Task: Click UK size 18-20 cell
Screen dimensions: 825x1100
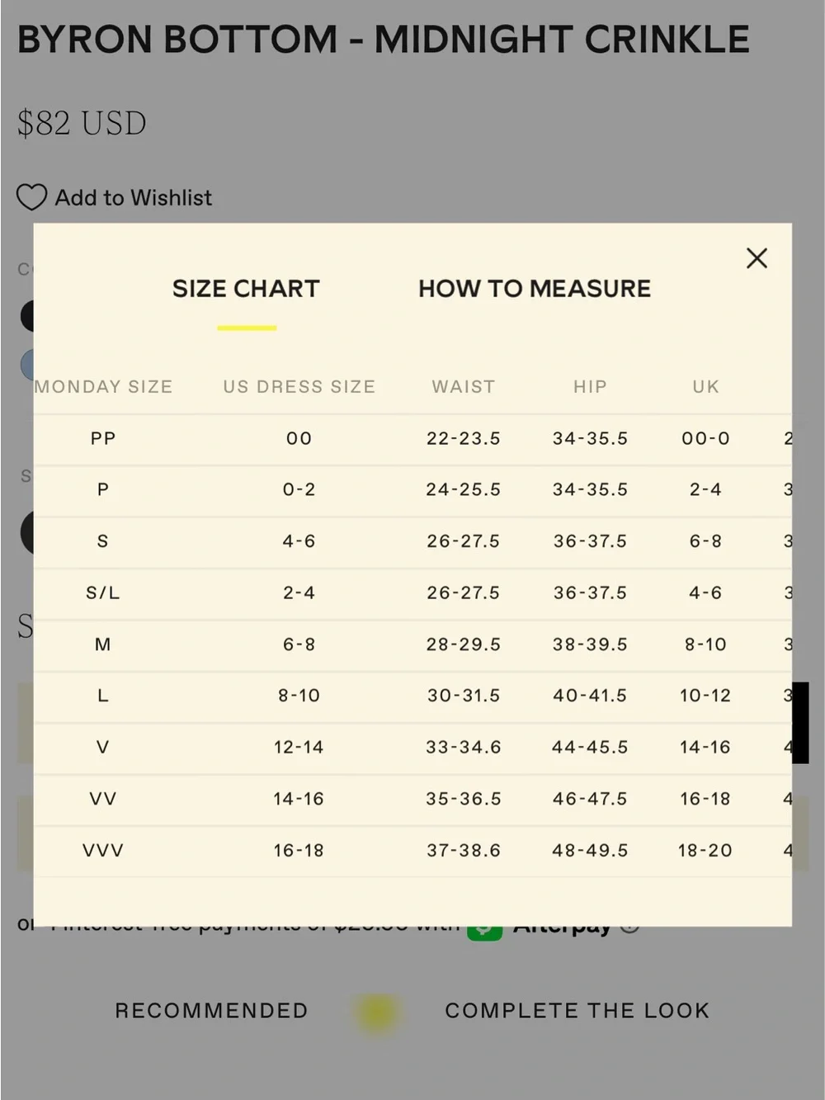Action: click(x=705, y=851)
